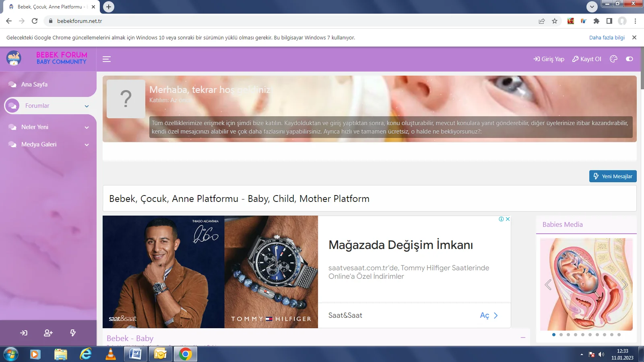Select the fifth carousel dot in Babies Media
The image size is (644, 362).
tap(583, 335)
